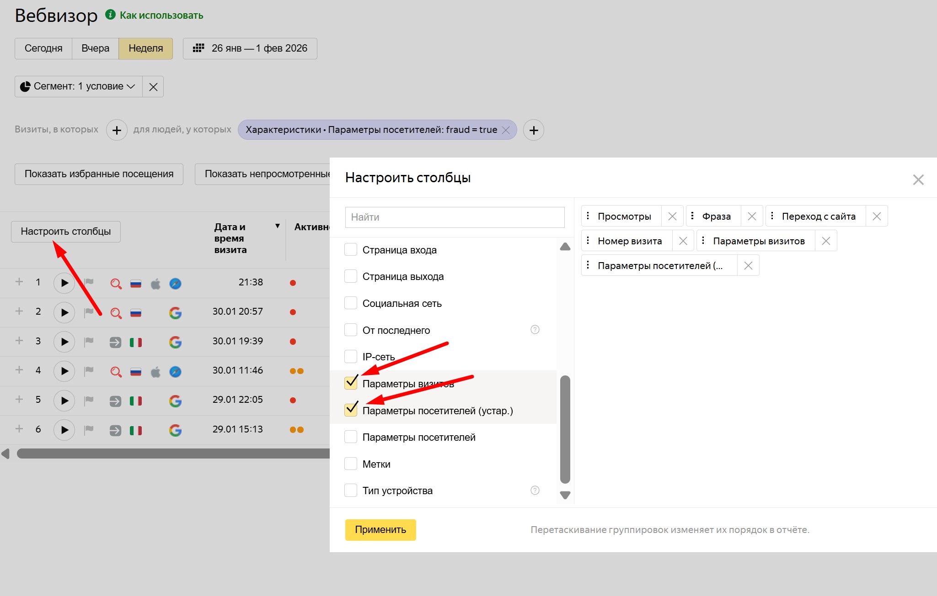Expand details of visit 3
Viewport: 937px width, 596px height.
[x=19, y=341]
